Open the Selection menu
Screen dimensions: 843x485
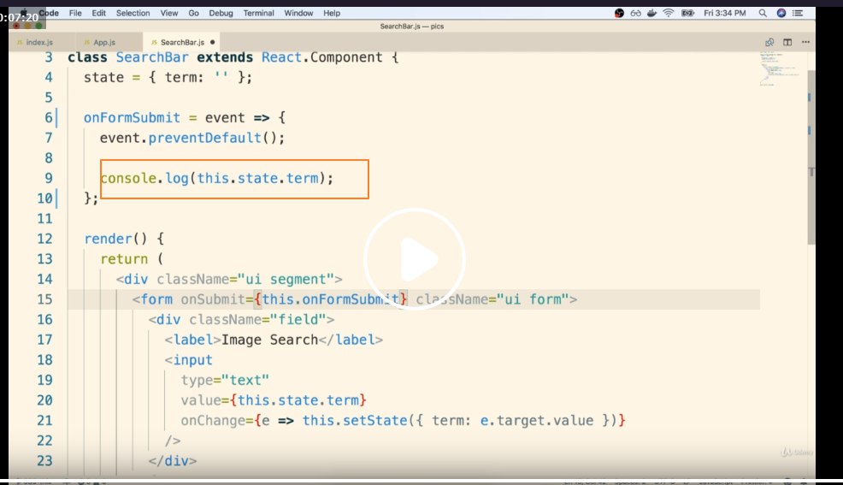(x=133, y=13)
